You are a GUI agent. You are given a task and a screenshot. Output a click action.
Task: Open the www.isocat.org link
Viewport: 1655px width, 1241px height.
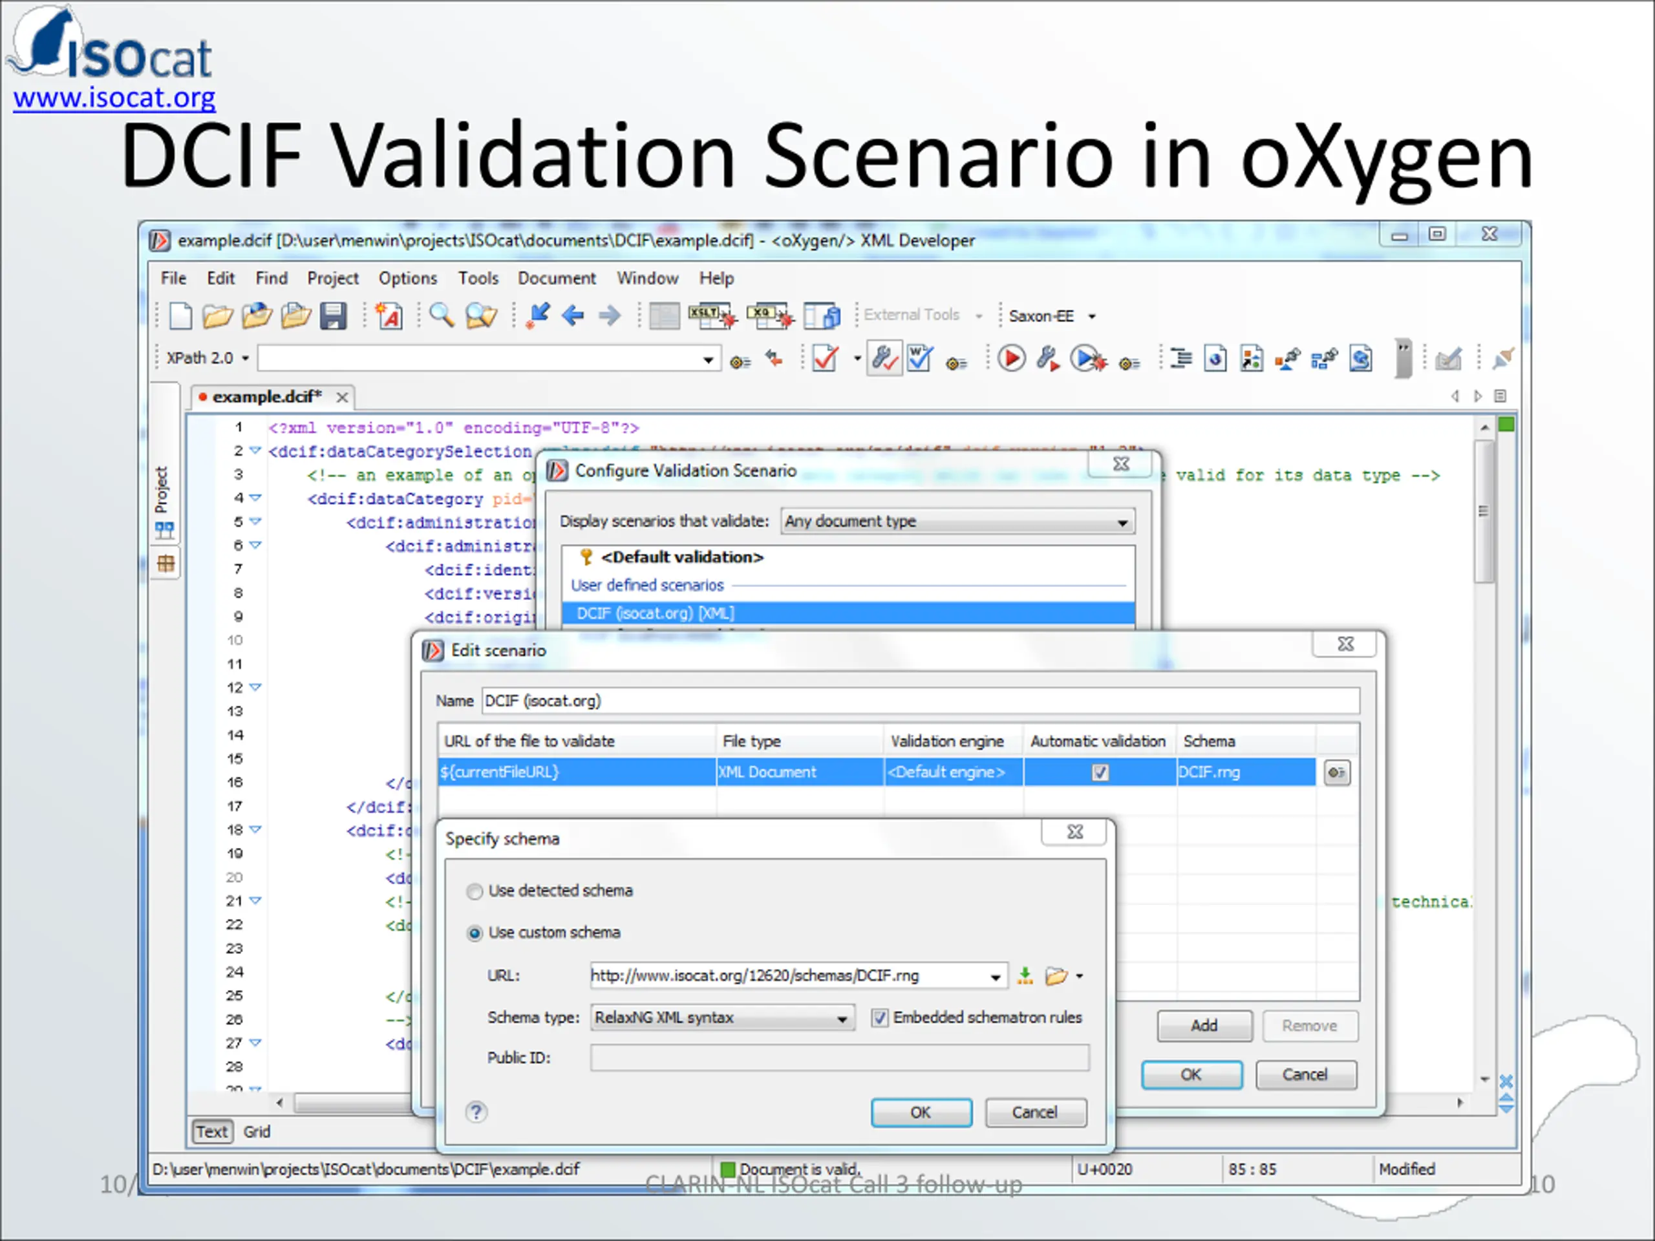(x=114, y=98)
